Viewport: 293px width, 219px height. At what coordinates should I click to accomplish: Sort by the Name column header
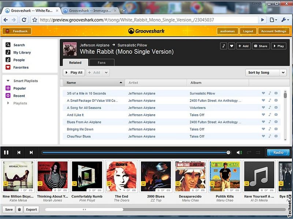[93, 83]
